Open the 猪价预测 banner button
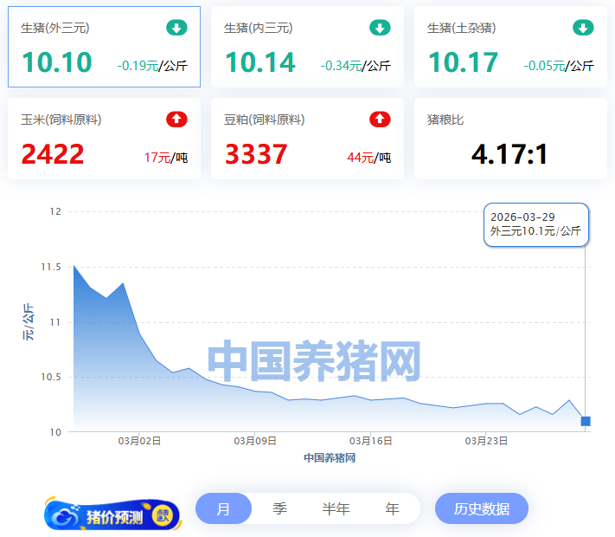 [112, 515]
